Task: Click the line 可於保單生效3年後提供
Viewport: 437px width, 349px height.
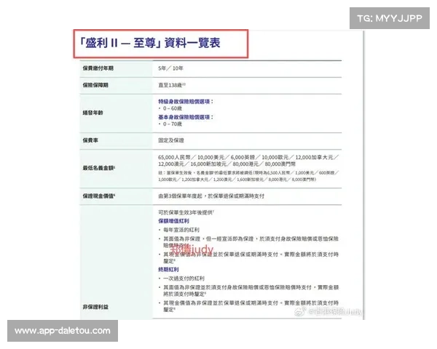Action: pos(186,212)
